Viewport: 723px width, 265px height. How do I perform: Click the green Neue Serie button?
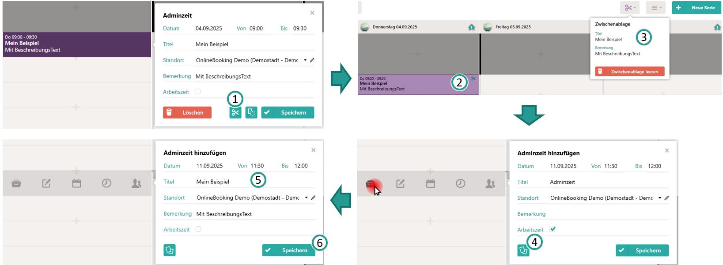[697, 8]
